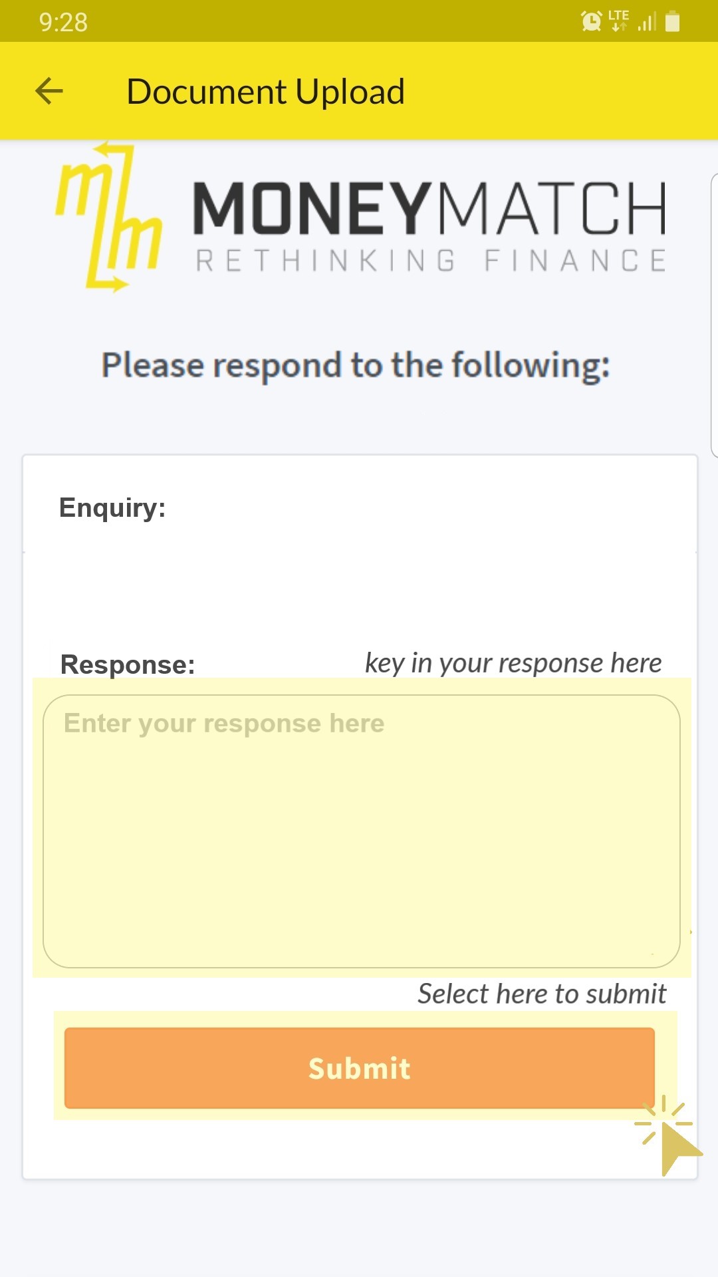The width and height of the screenshot is (718, 1277).
Task: Click the MoneyMatch yellow logo emblem
Action: point(108,218)
